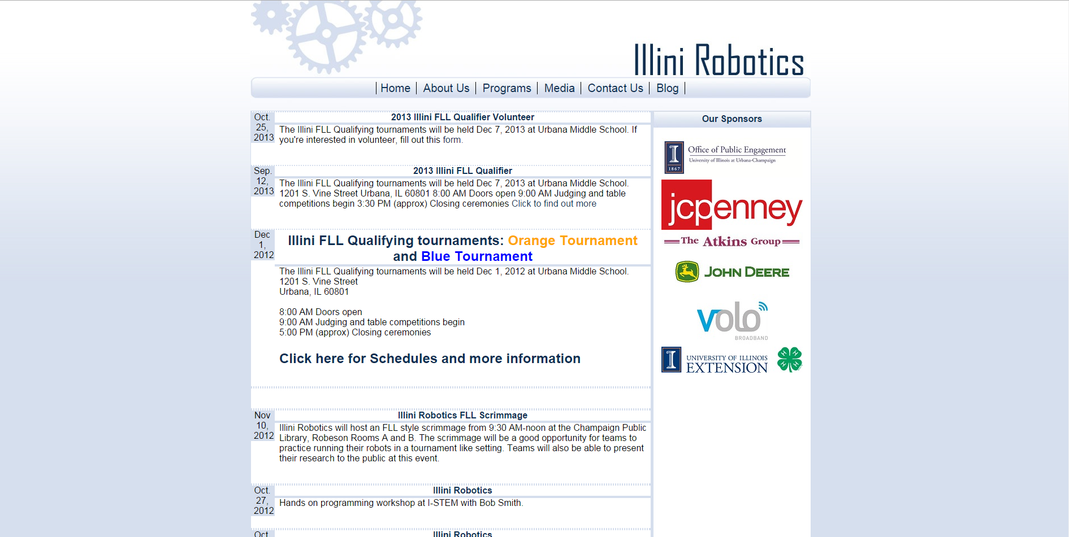Click '8:00 AM Doors open' line
1069x537 pixels.
321,312
